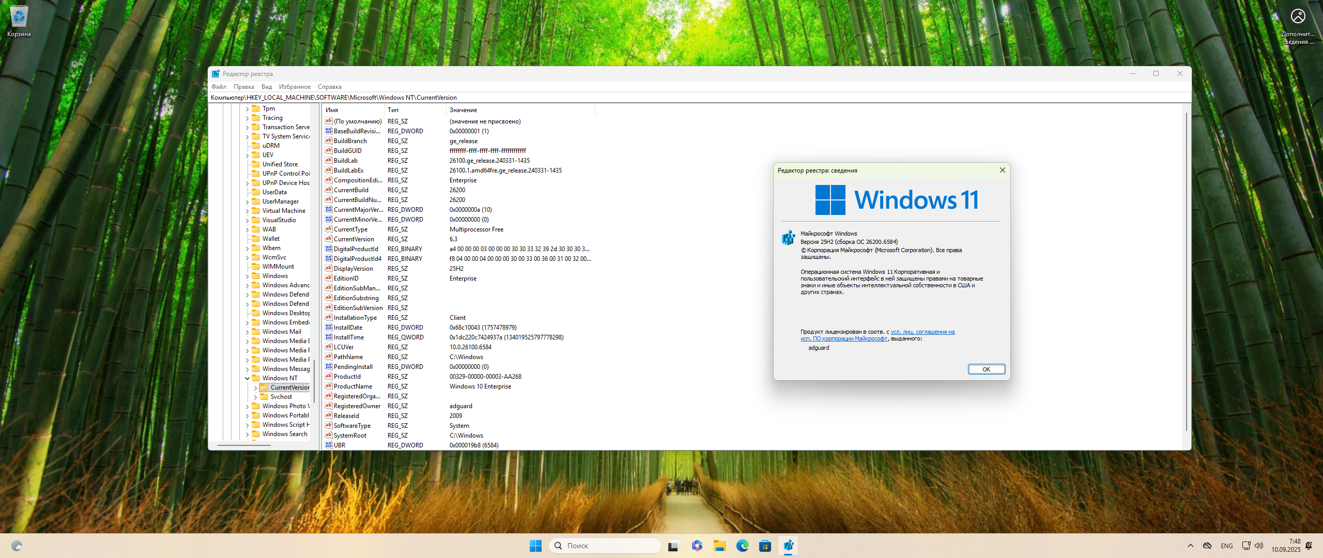
Task: Select the WIMMount tree item
Action: (278, 267)
